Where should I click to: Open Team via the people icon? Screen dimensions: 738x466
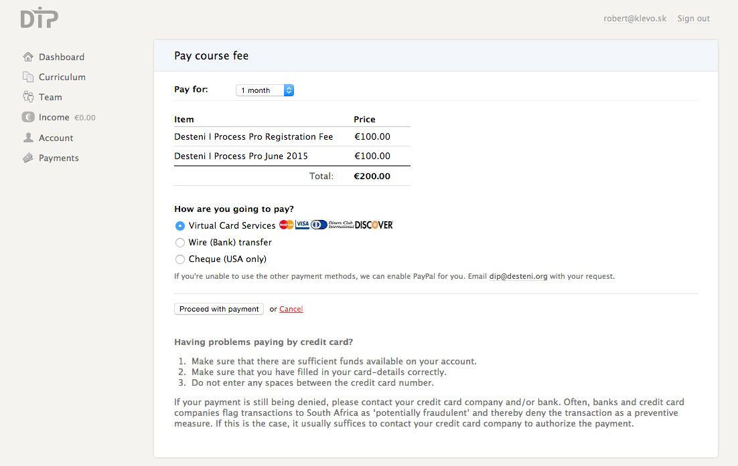tap(27, 97)
